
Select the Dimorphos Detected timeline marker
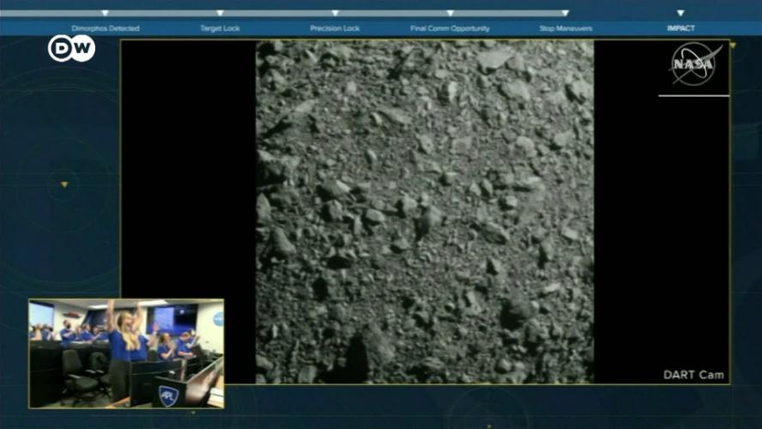105,13
